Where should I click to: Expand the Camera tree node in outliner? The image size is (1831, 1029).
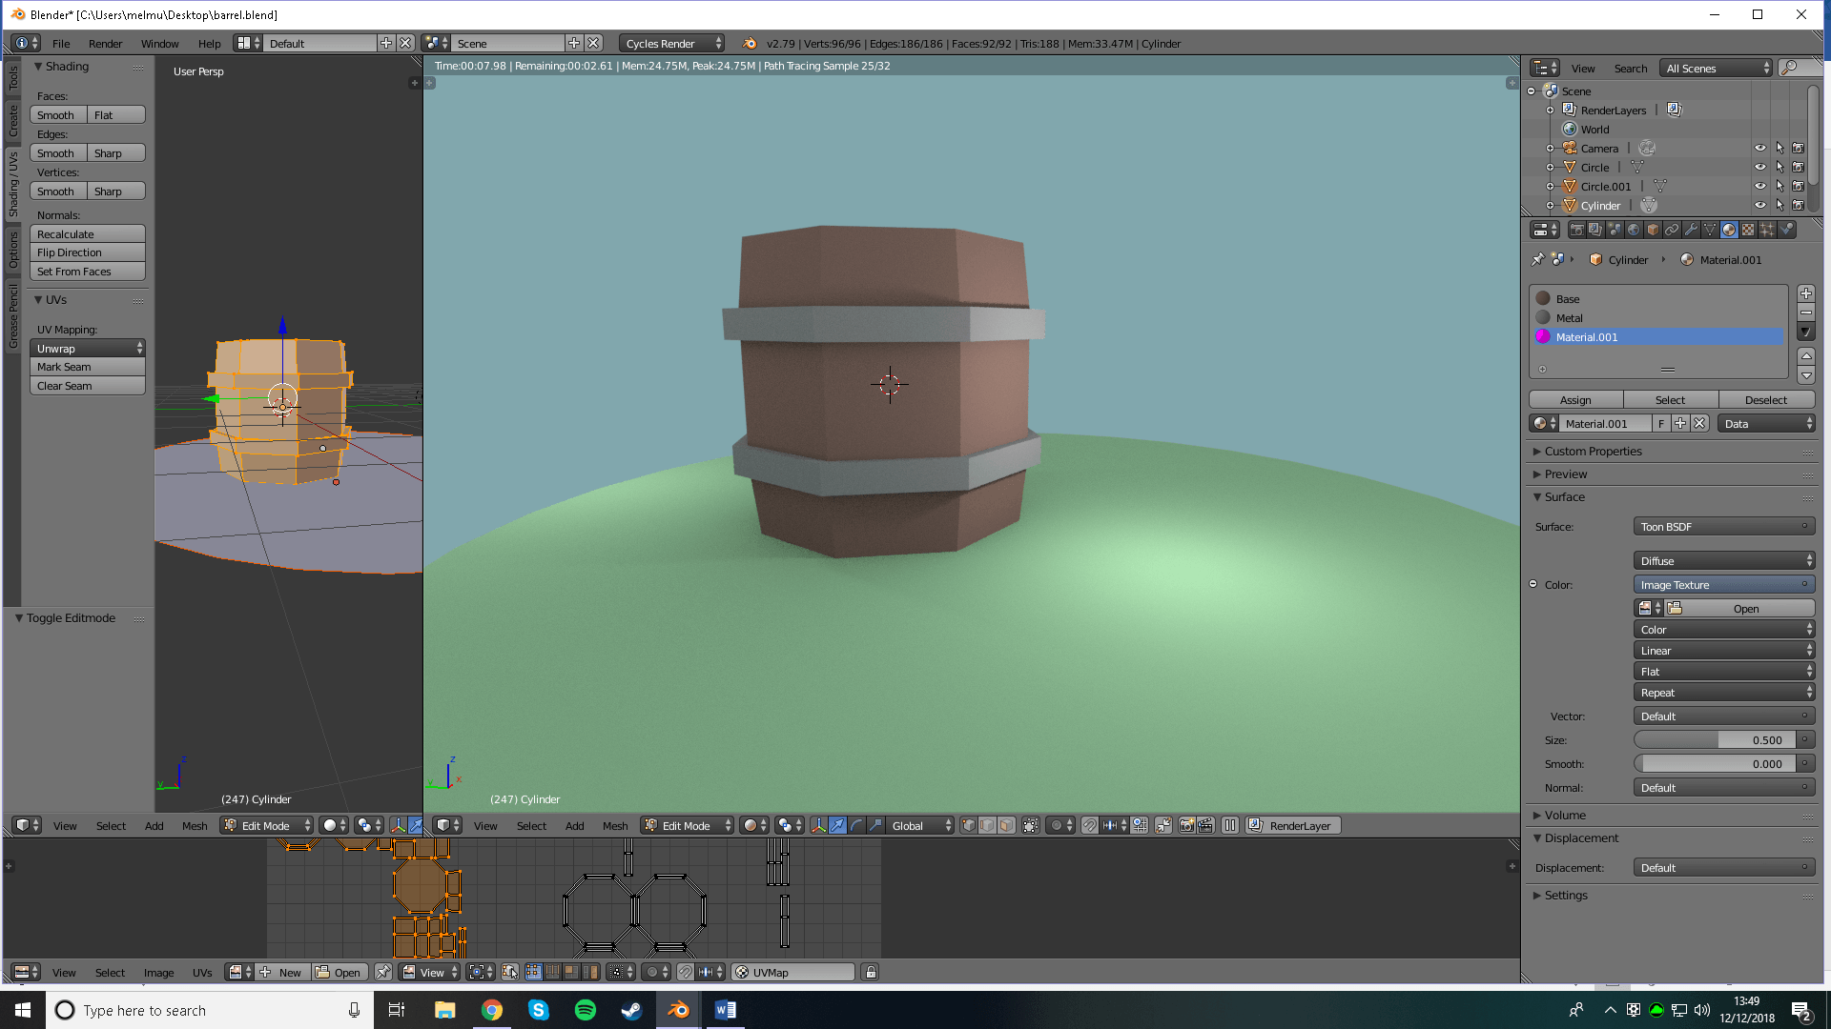(x=1550, y=149)
